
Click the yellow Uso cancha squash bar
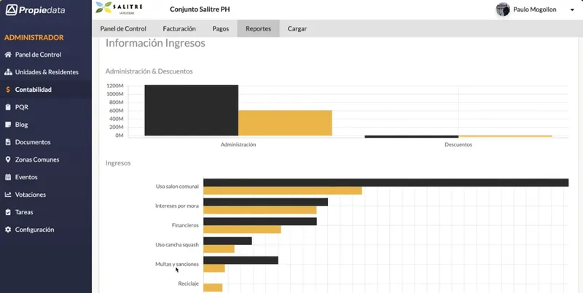click(219, 249)
